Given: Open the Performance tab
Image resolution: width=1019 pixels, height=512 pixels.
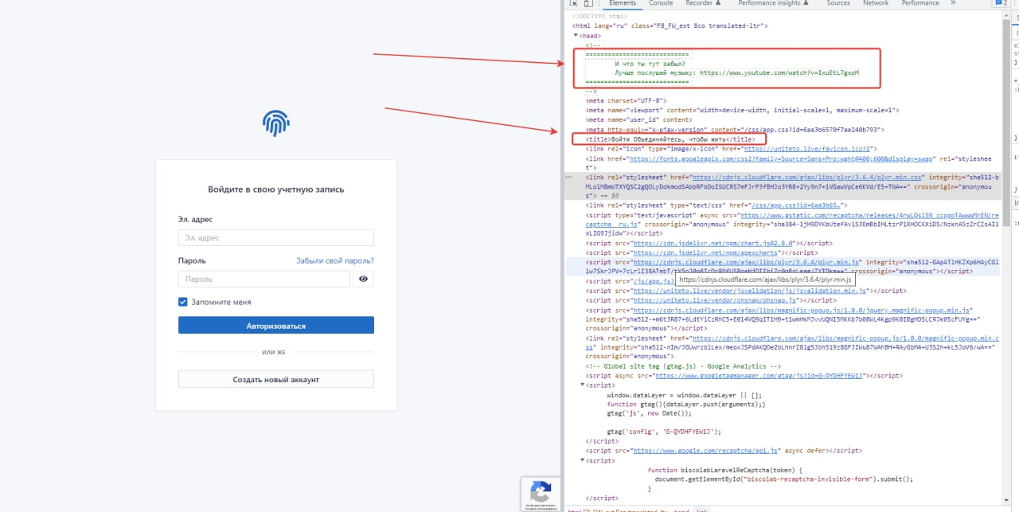Looking at the screenshot, I should [x=920, y=3].
